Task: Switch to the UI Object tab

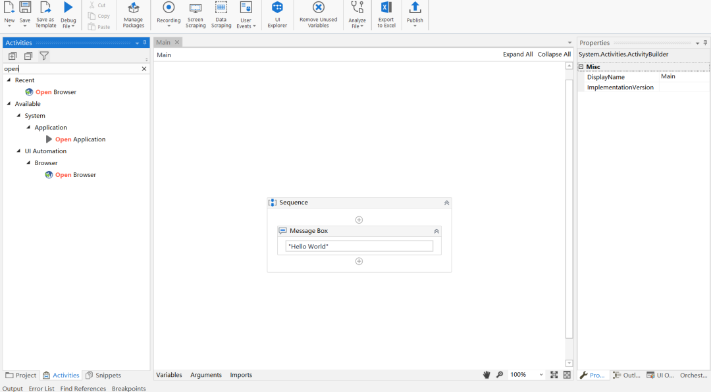Action: (x=660, y=376)
